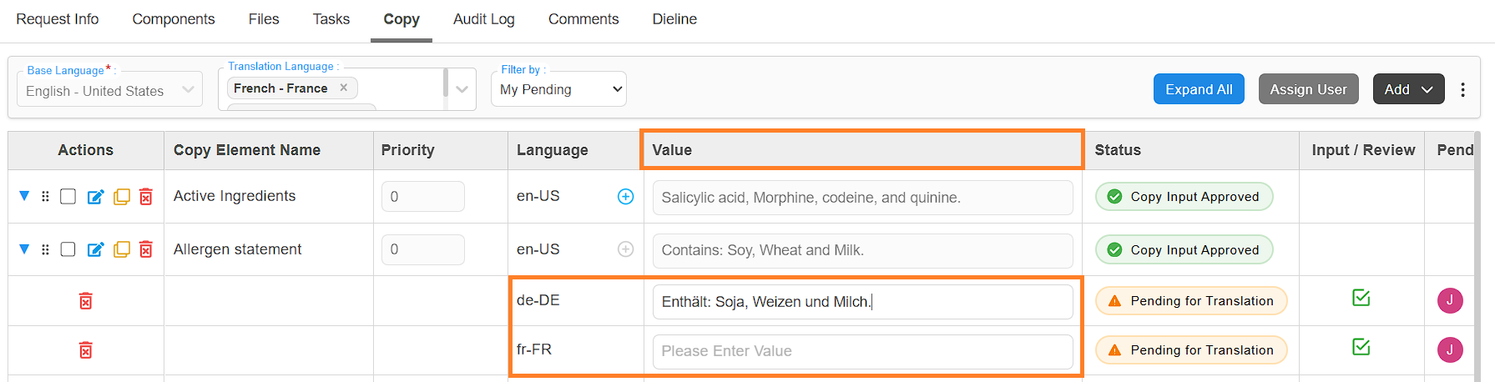The width and height of the screenshot is (1495, 382).
Task: Open the three-dot more options menu
Action: pos(1462,89)
